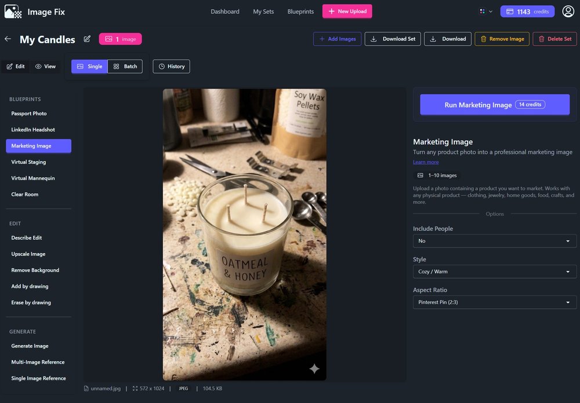Viewport: 580px width, 403px height.
Task: Click the apps grid icon near the credits display
Action: (483, 10)
